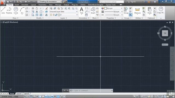
Task: Click the Help question mark icon
Action: (155, 2)
